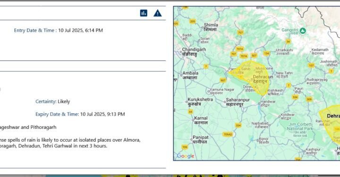The width and height of the screenshot is (340, 177).
Task: Click the warning triangle alert icon
Action: [158, 13]
